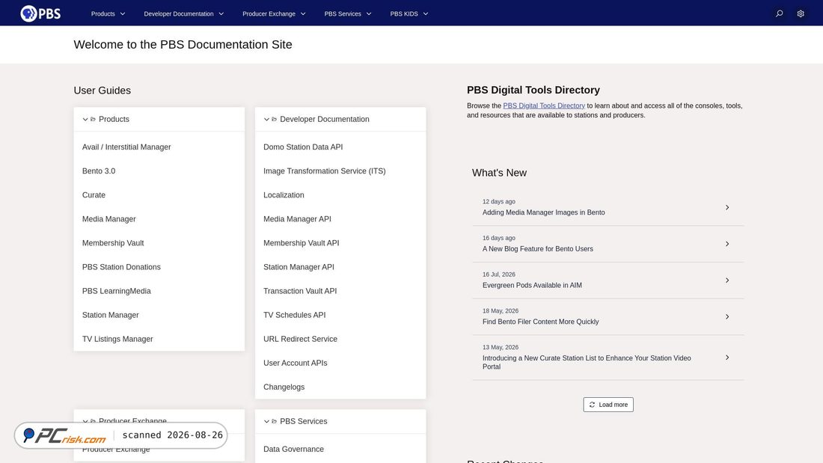823x463 pixels.
Task: Open the Products dropdown in the navigation bar
Action: click(x=108, y=13)
